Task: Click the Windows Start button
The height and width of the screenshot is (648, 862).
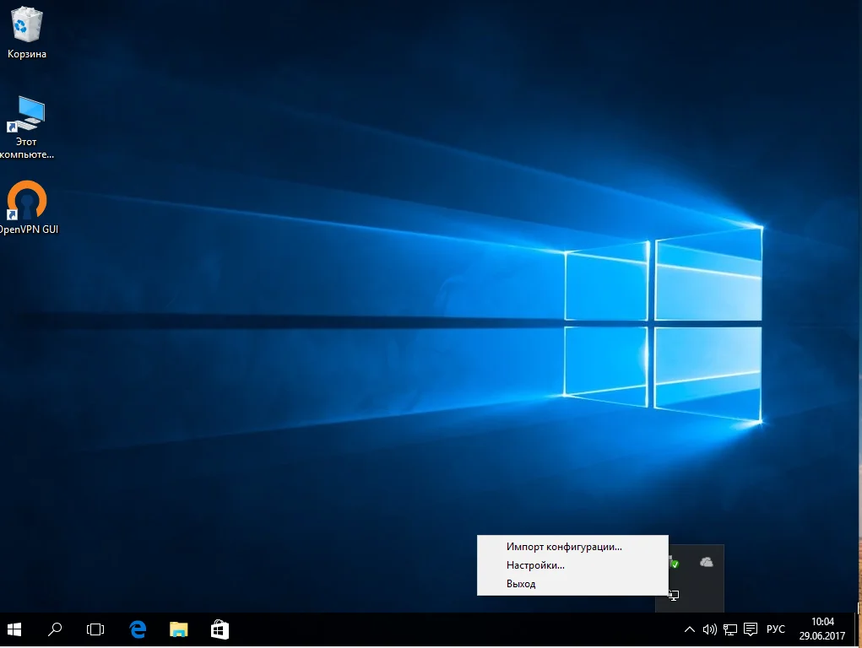Action: (x=14, y=629)
